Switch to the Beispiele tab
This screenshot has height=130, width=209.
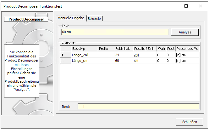point(94,19)
